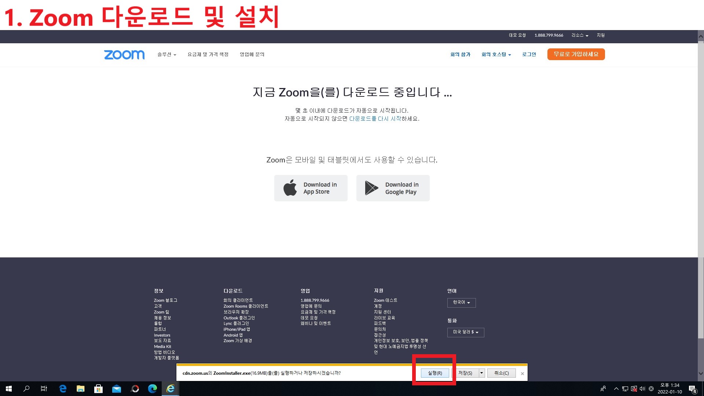This screenshot has width=704, height=396.
Task: Open 웨비나 및 이벤트 footer link
Action: pos(316,323)
